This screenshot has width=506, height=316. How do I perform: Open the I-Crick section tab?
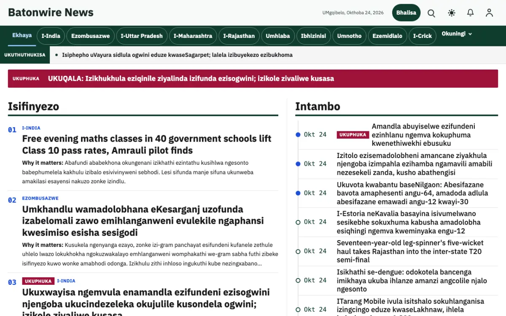coord(423,36)
